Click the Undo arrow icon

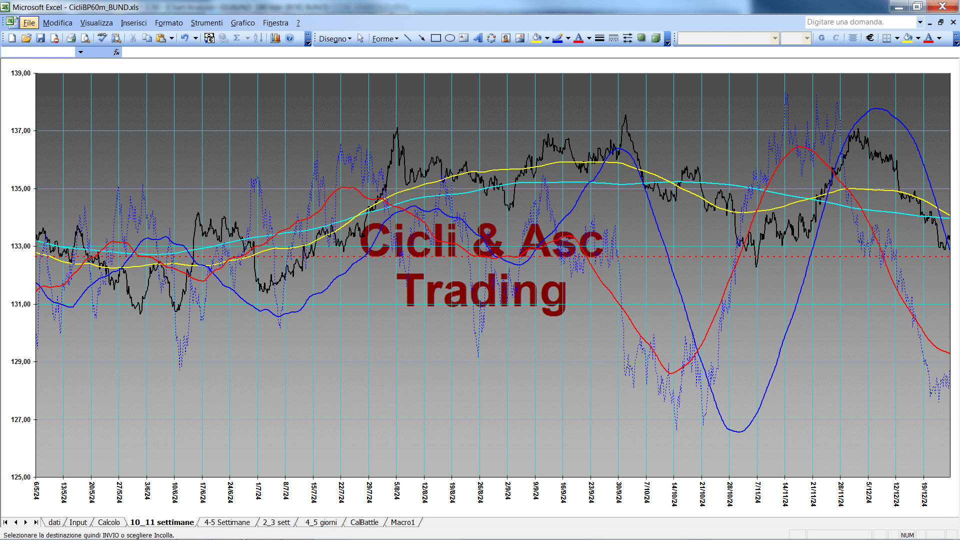[184, 38]
